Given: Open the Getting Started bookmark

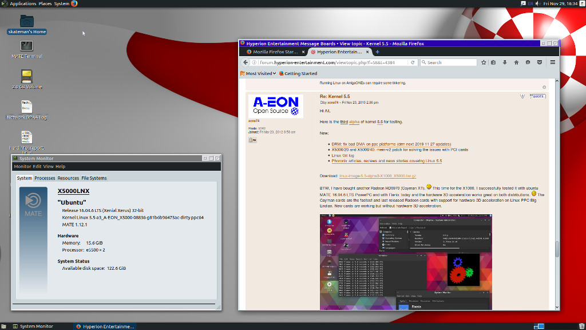Looking at the screenshot, I should [x=298, y=73].
